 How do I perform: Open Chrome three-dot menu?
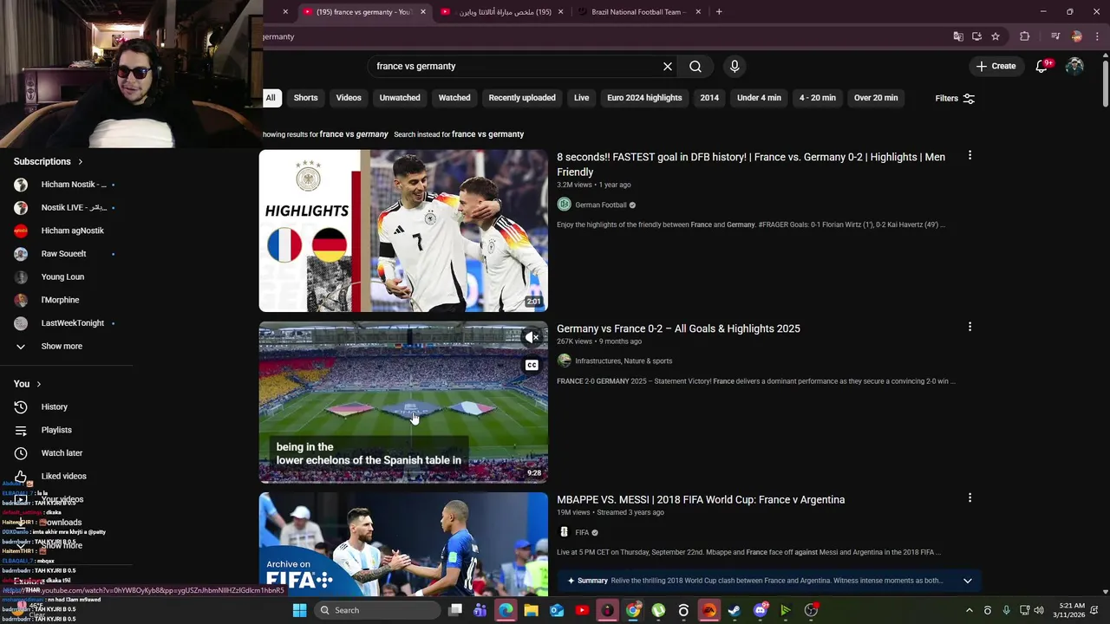1097,36
